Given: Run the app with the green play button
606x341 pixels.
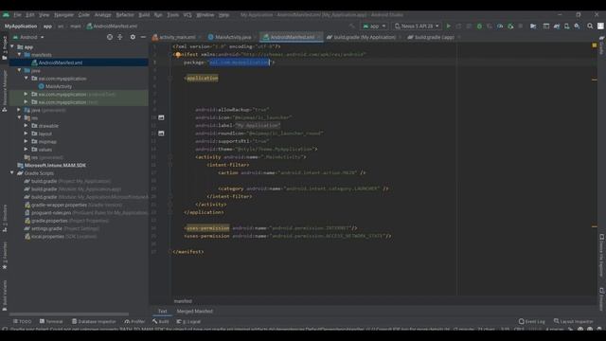Looking at the screenshot, I should click(x=448, y=27).
